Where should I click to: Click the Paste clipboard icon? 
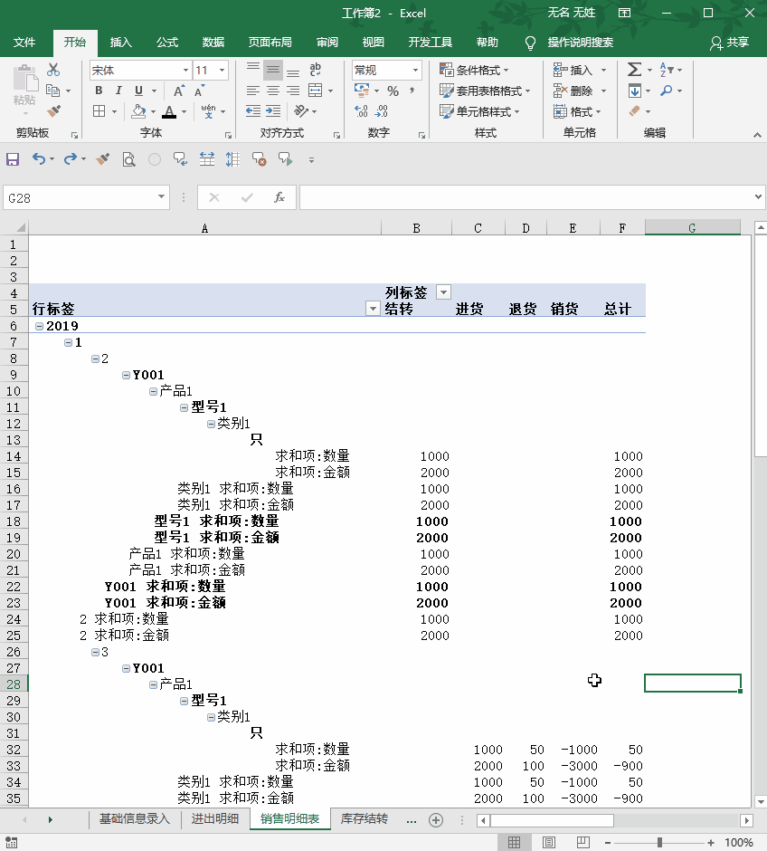pyautogui.click(x=25, y=79)
